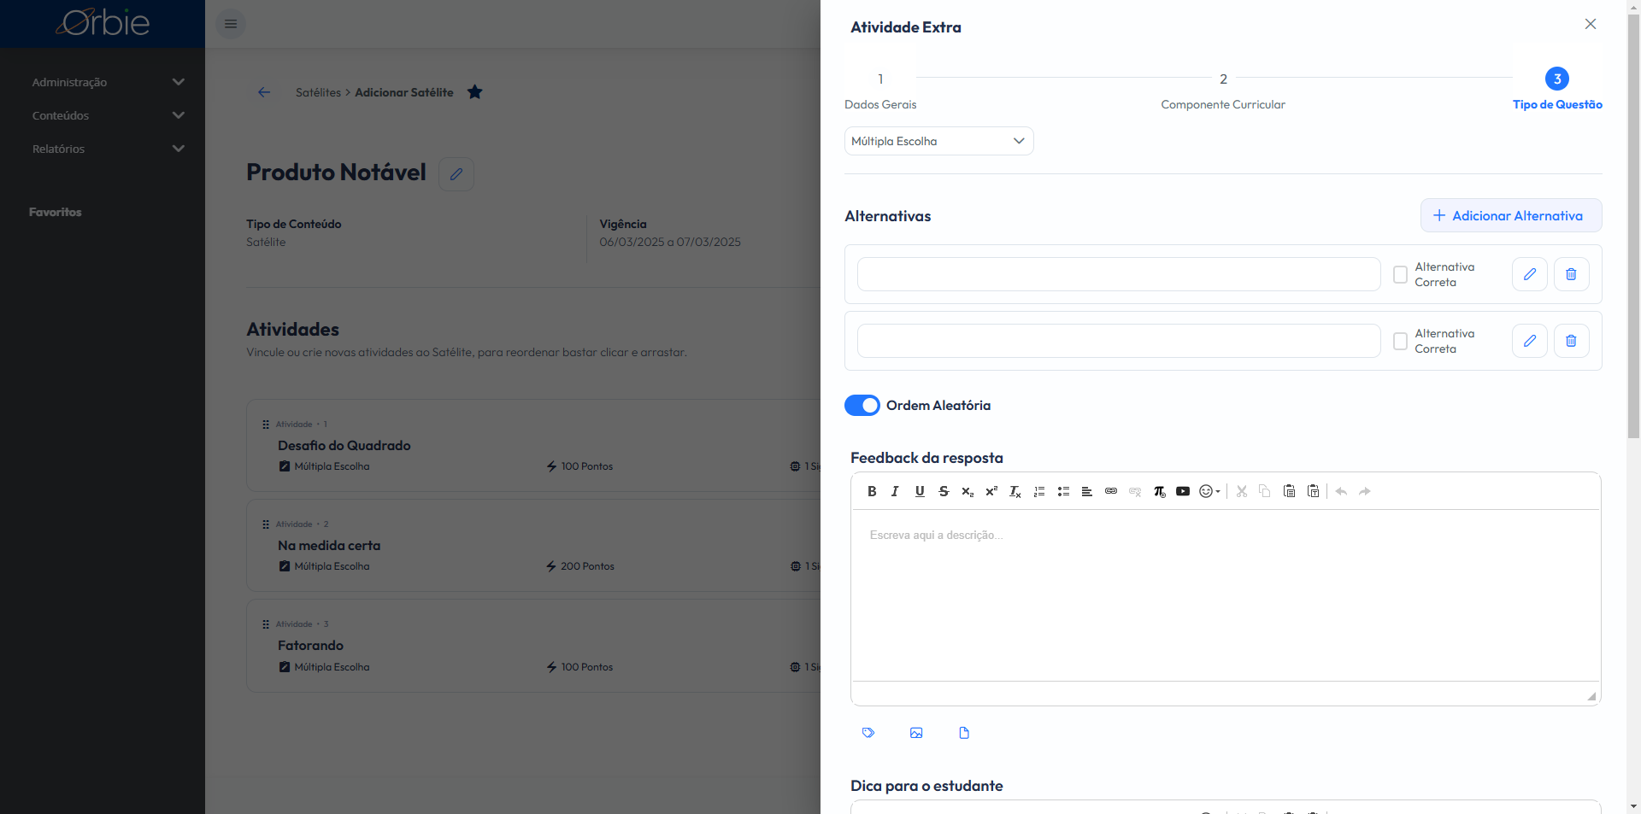The width and height of the screenshot is (1641, 814).
Task: Click the image icon below feedback editor
Action: click(x=916, y=733)
